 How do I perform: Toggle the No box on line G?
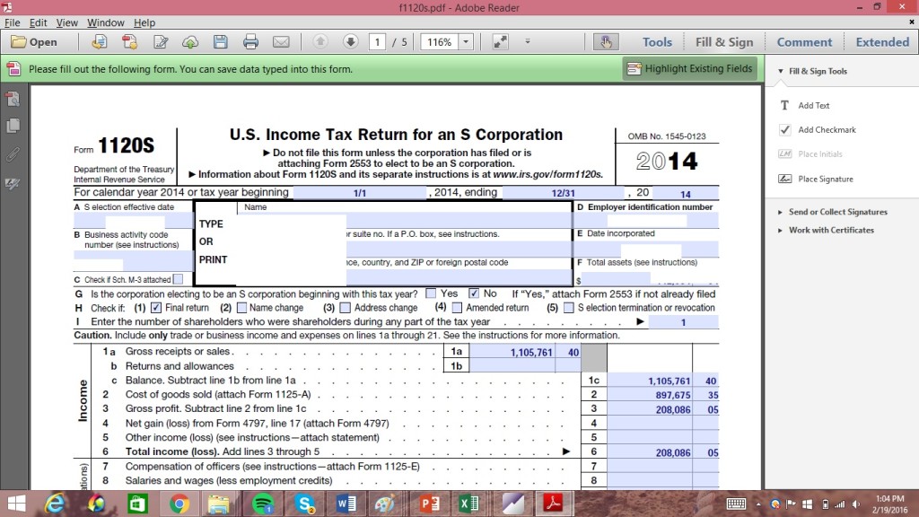coord(474,294)
